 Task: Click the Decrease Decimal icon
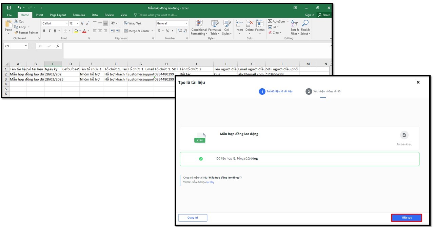(x=185, y=31)
